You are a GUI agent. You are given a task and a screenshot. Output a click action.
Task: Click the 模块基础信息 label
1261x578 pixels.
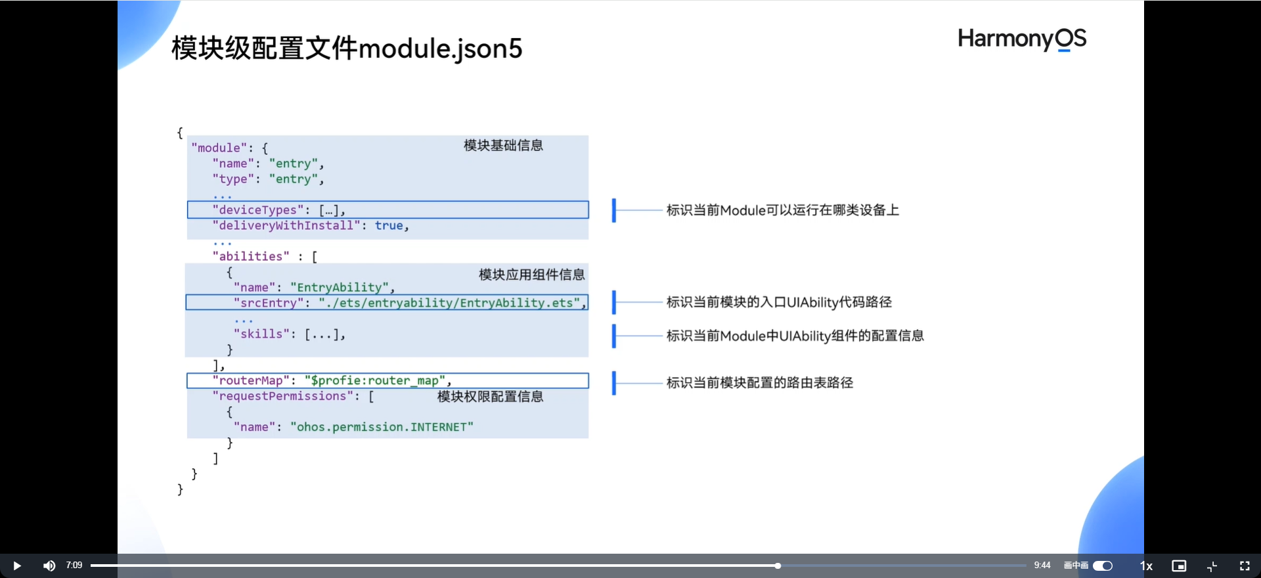[x=503, y=145]
